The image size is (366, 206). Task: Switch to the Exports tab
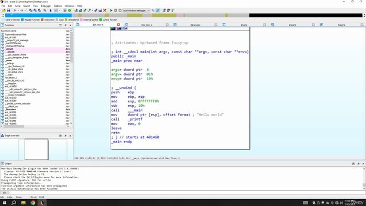tap(341, 25)
